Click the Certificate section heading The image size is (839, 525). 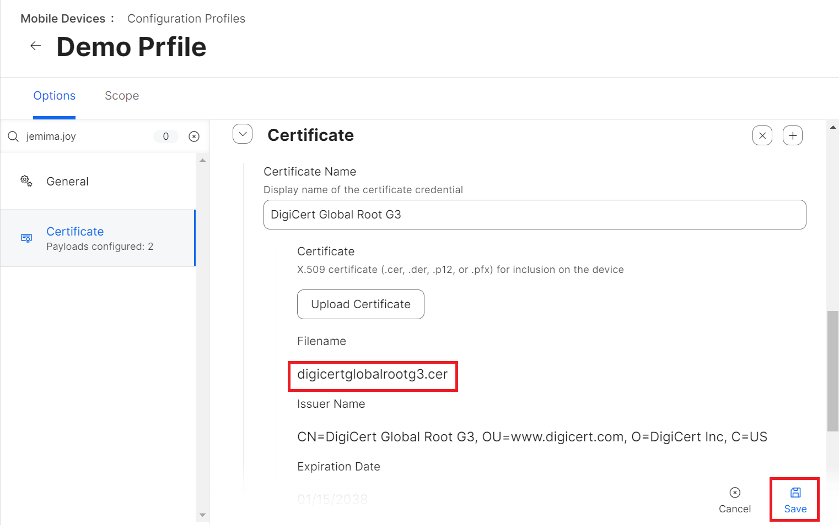(x=310, y=135)
